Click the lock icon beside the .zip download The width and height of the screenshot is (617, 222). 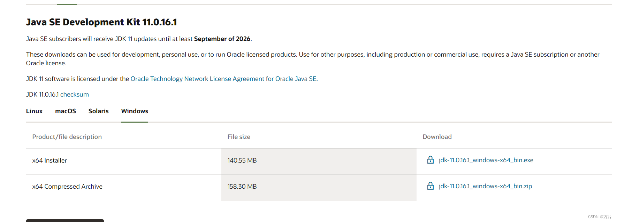pos(431,186)
